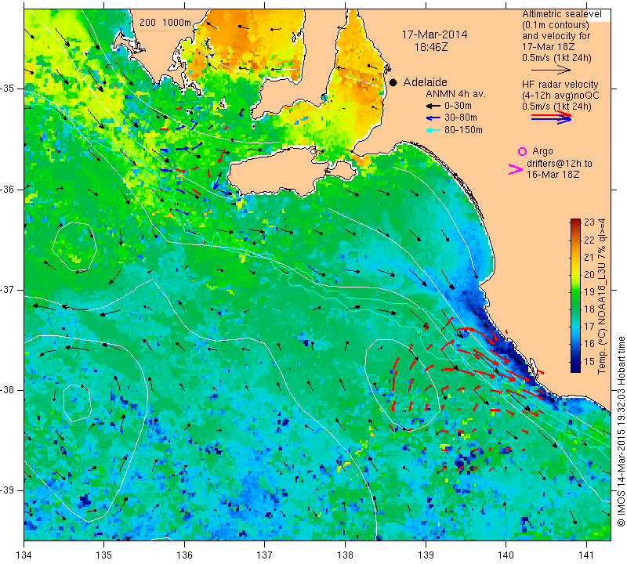This screenshot has width=627, height=564.
Task: Click the 139 longitude axis label
Action: [426, 555]
